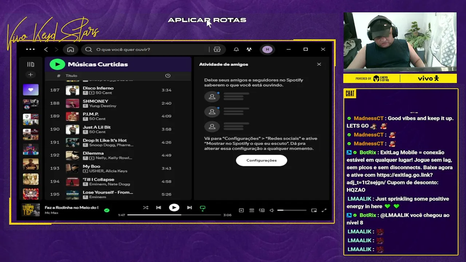Viewport: 466px width, 262px height.
Task: Click the 5:26 duration of Lose Yourself
Action: click(x=166, y=194)
